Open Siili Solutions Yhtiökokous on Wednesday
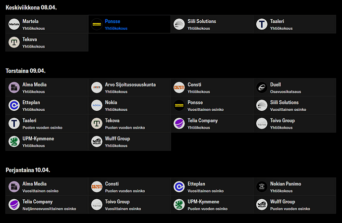 [x=212, y=24]
